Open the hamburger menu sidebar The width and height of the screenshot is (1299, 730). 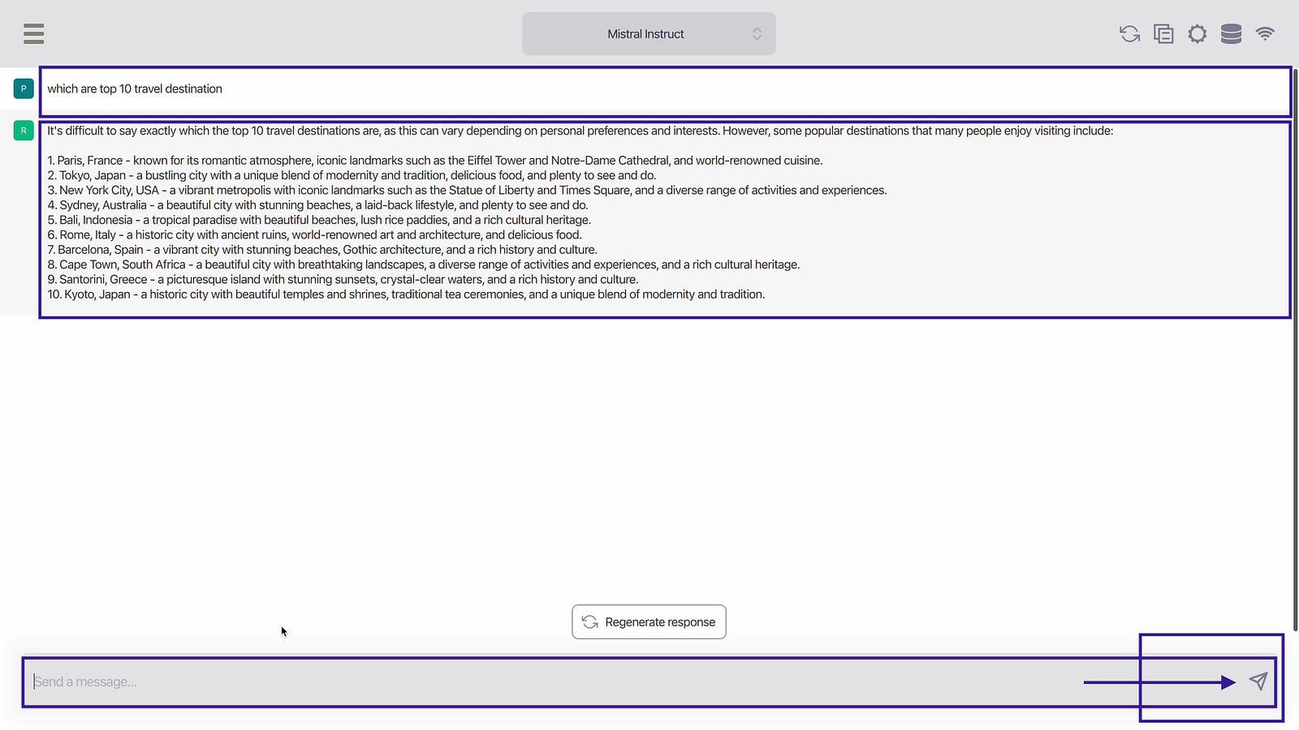tap(33, 33)
